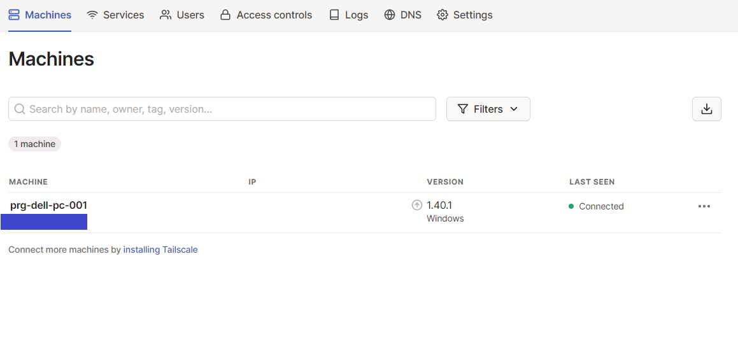Open the three-dot machine options menu

pos(704,206)
